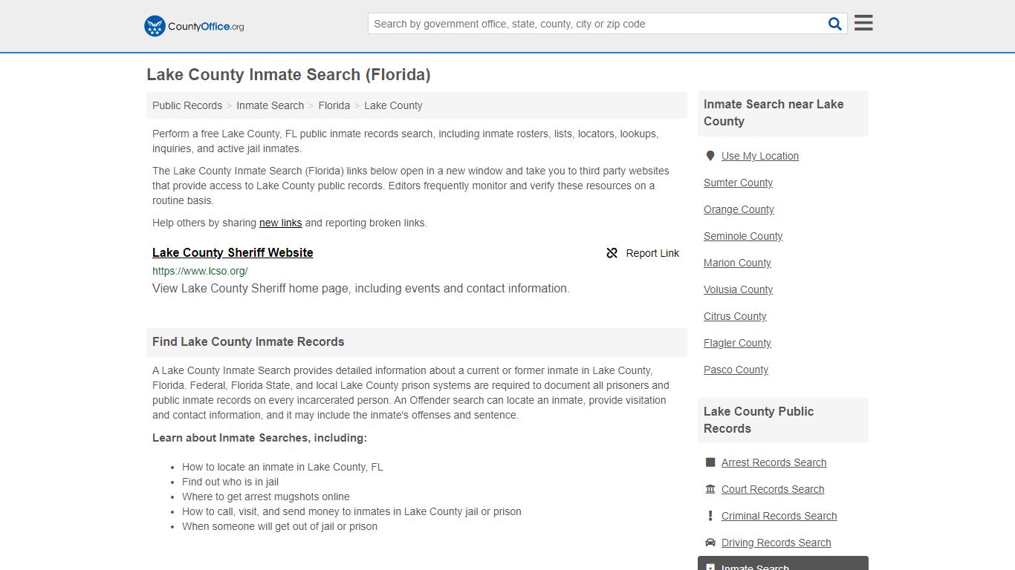Open Citrus County link
This screenshot has height=570, width=1015.
pyautogui.click(x=735, y=316)
